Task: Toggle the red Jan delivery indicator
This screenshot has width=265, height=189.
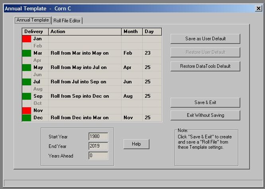Action: tap(27, 39)
